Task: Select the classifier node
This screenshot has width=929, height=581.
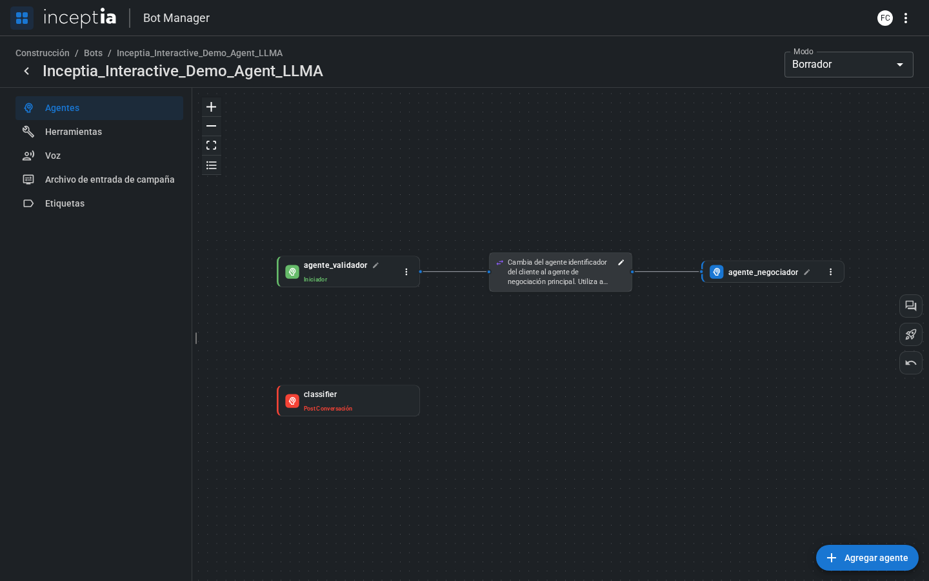Action: point(348,401)
